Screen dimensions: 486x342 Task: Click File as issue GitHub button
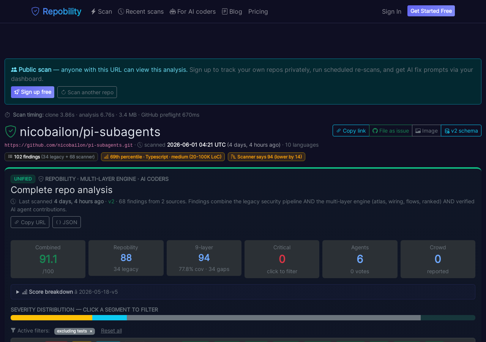pos(391,130)
